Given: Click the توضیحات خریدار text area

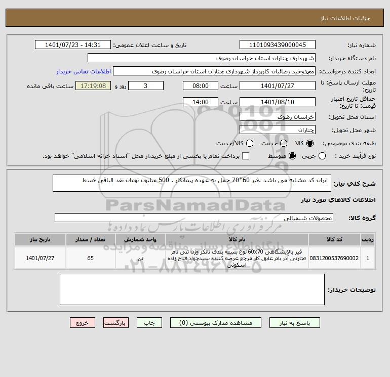Looking at the screenshot, I should [192, 289].
